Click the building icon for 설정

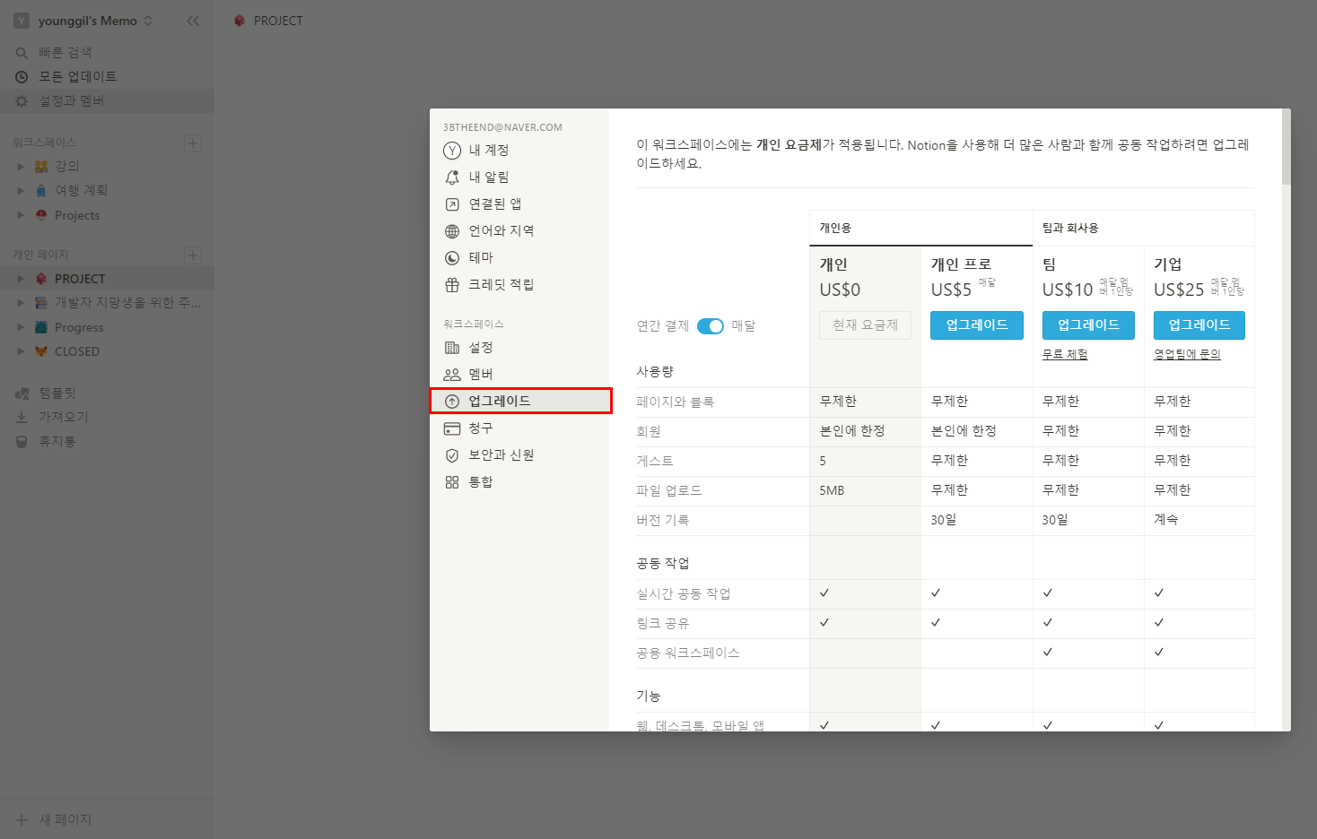point(452,348)
